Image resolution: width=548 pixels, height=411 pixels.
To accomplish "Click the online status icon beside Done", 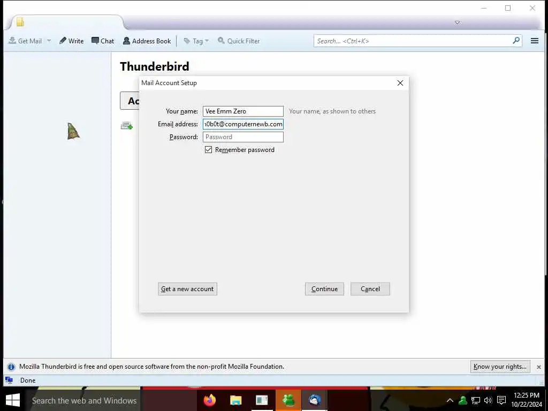I will (9, 380).
